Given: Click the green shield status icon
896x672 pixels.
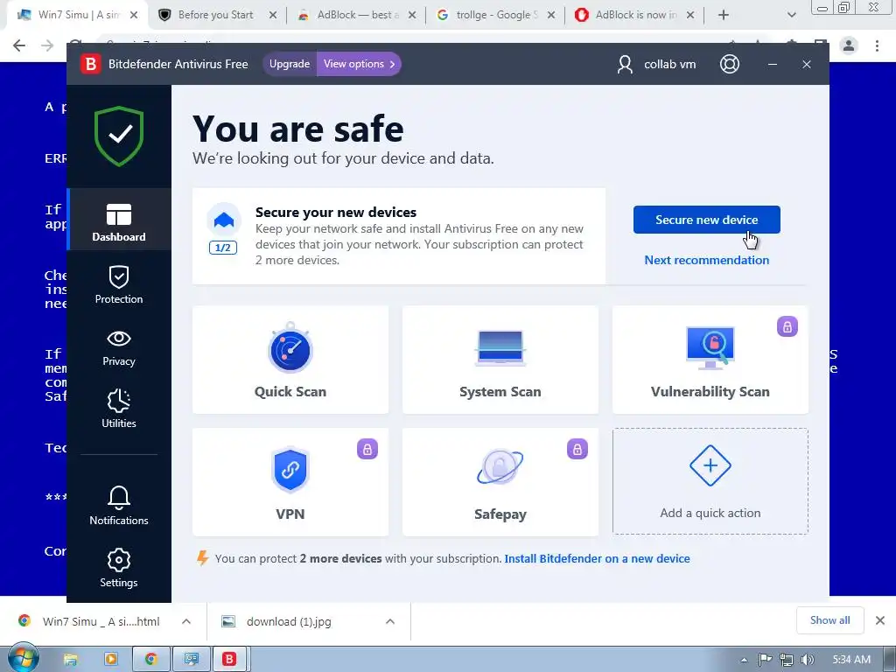Looking at the screenshot, I should (119, 136).
